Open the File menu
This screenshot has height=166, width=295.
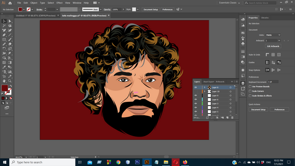click(19, 3)
